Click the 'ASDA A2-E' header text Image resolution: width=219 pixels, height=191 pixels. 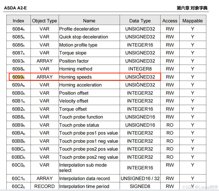click(15, 8)
